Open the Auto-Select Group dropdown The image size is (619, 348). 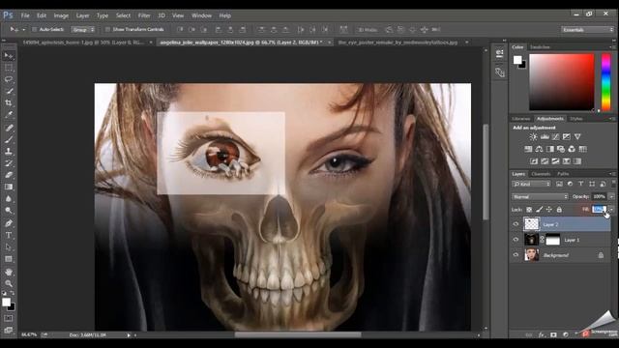(x=83, y=30)
